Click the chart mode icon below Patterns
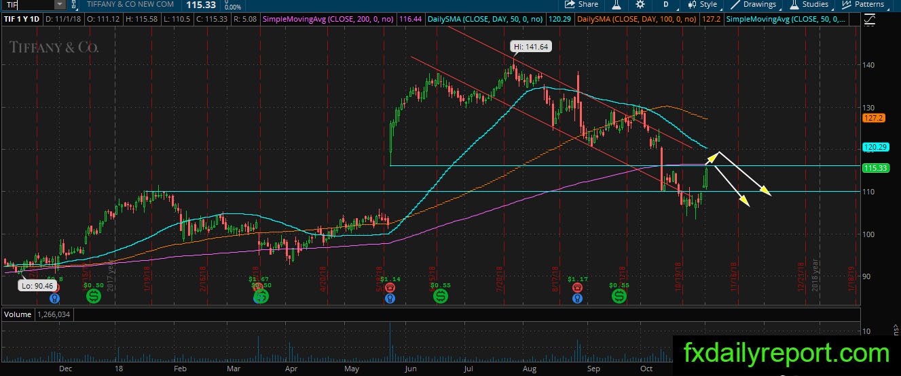Image resolution: width=901 pixels, height=376 pixels. (870, 20)
